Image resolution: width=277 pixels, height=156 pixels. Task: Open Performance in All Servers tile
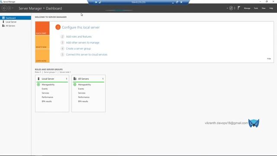(x=84, y=97)
